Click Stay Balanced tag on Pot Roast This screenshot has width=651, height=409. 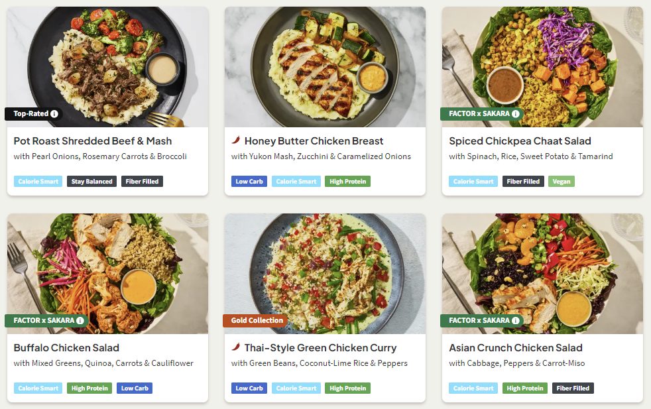[x=91, y=182]
